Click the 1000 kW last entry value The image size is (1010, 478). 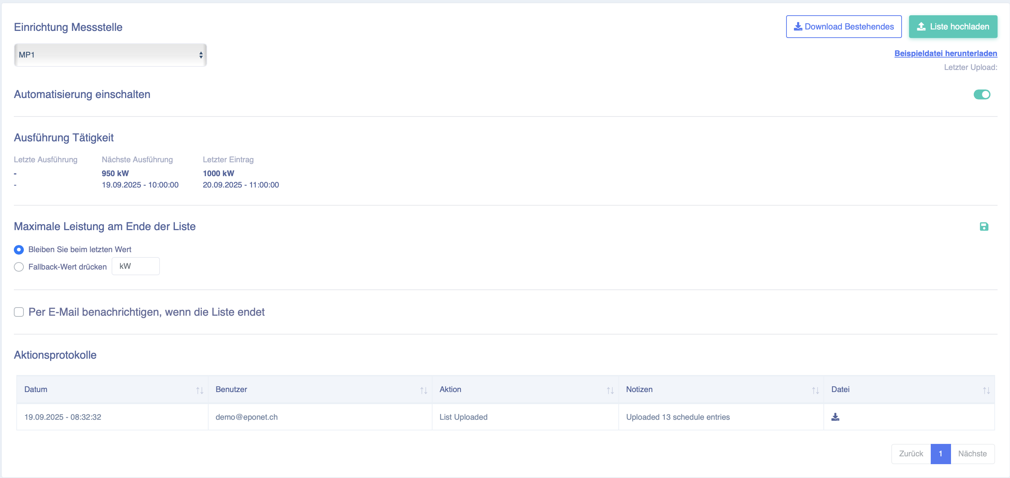[x=219, y=173]
